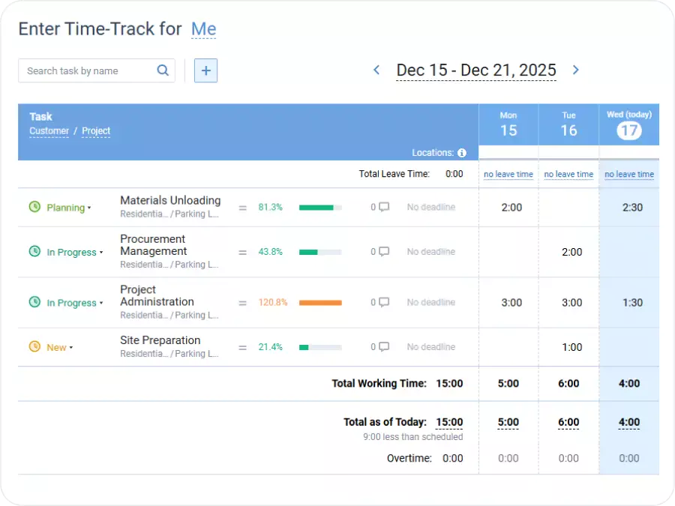
Task: Click the comment icon on Project Administration row
Action: [382, 302]
